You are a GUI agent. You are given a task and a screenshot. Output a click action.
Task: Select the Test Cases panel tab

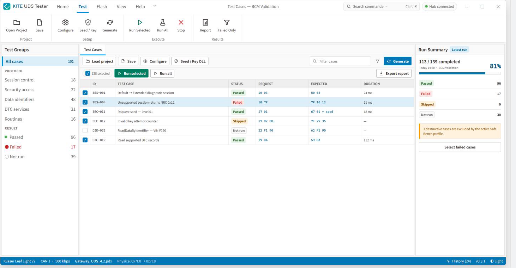(x=93, y=50)
